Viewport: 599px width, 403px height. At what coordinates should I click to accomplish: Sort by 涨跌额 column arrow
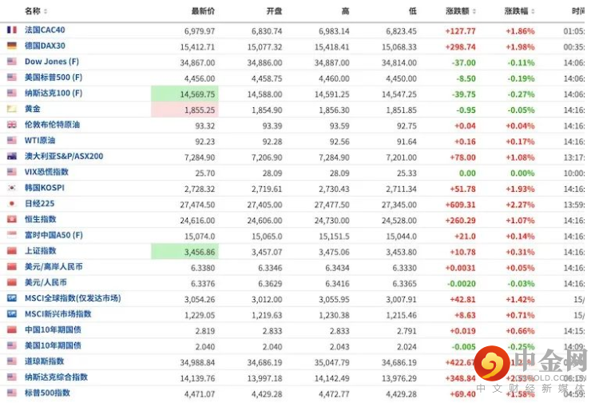click(474, 11)
